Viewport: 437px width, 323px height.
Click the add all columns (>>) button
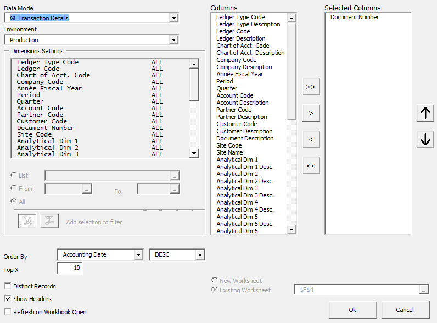[311, 87]
